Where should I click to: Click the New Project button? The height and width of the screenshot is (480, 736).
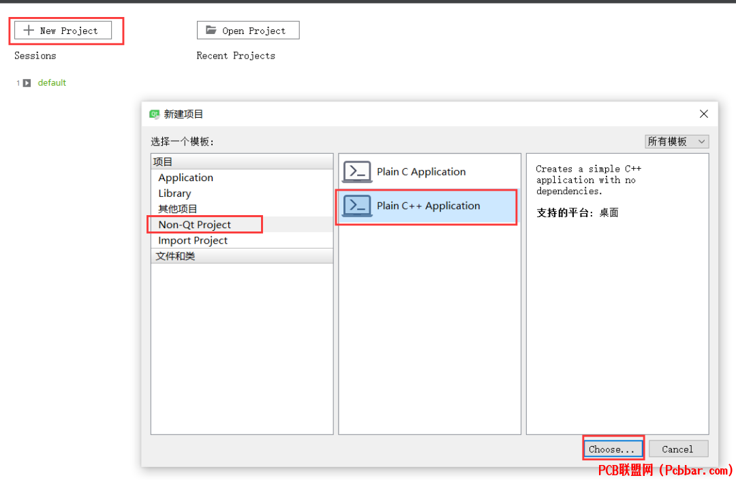(63, 31)
